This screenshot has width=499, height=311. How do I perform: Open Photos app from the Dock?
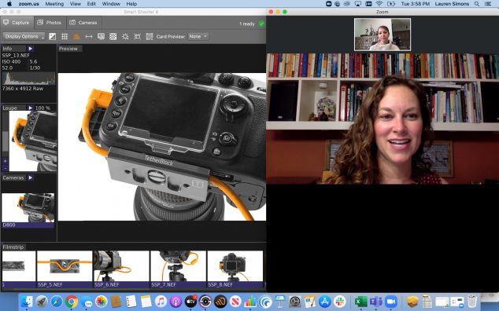pos(102,301)
